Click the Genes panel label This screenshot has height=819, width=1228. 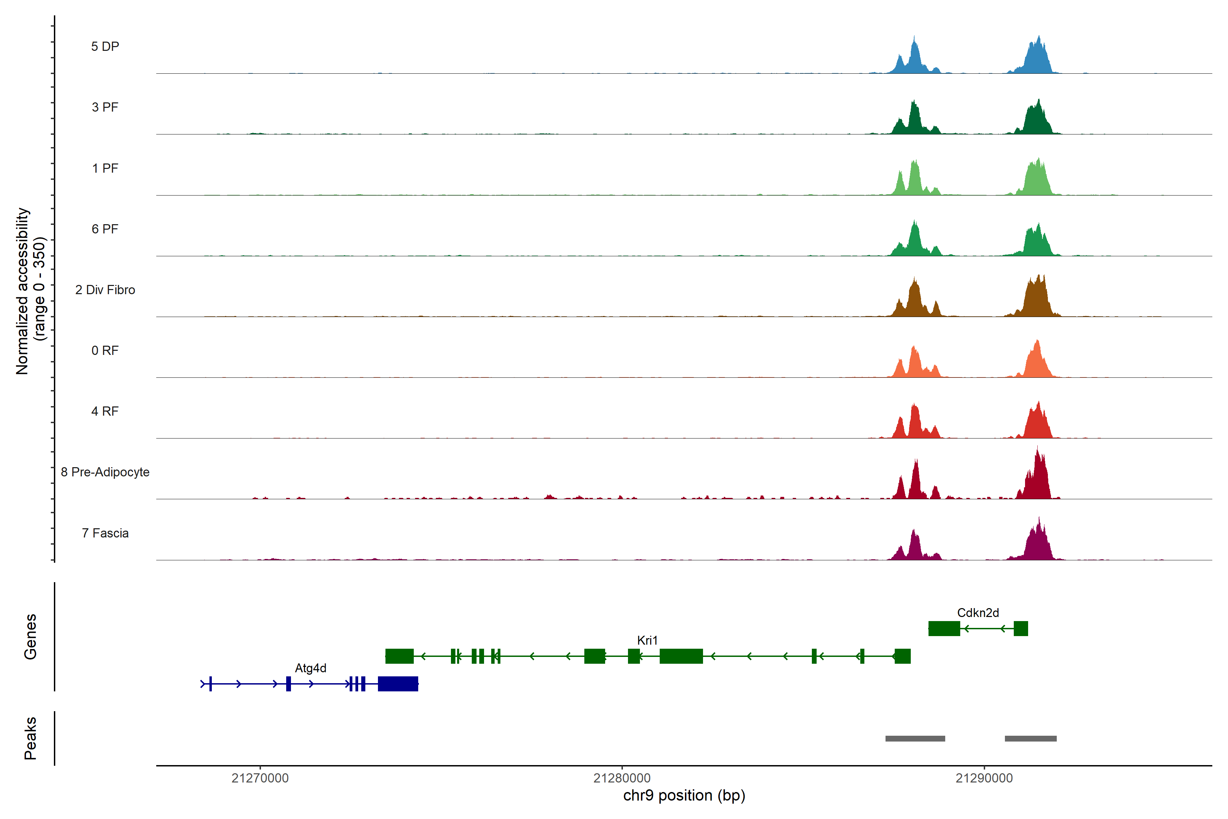[x=30, y=637]
